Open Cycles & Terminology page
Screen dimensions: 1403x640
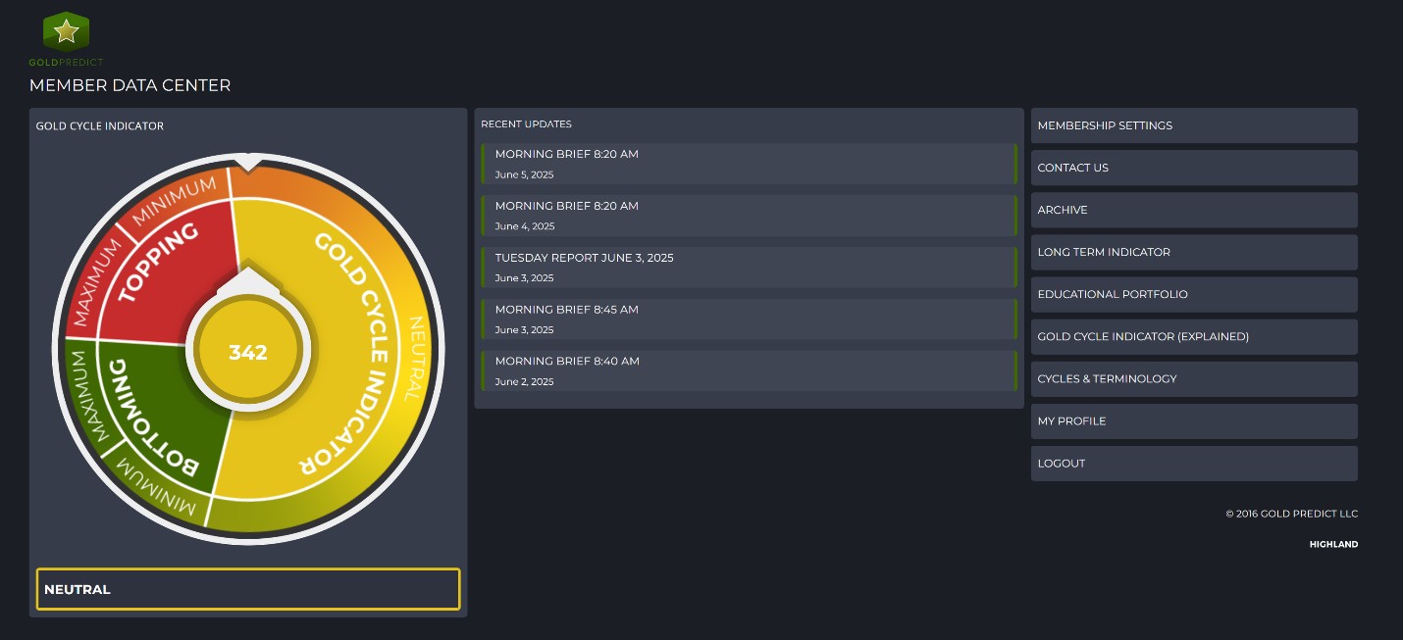click(x=1194, y=378)
